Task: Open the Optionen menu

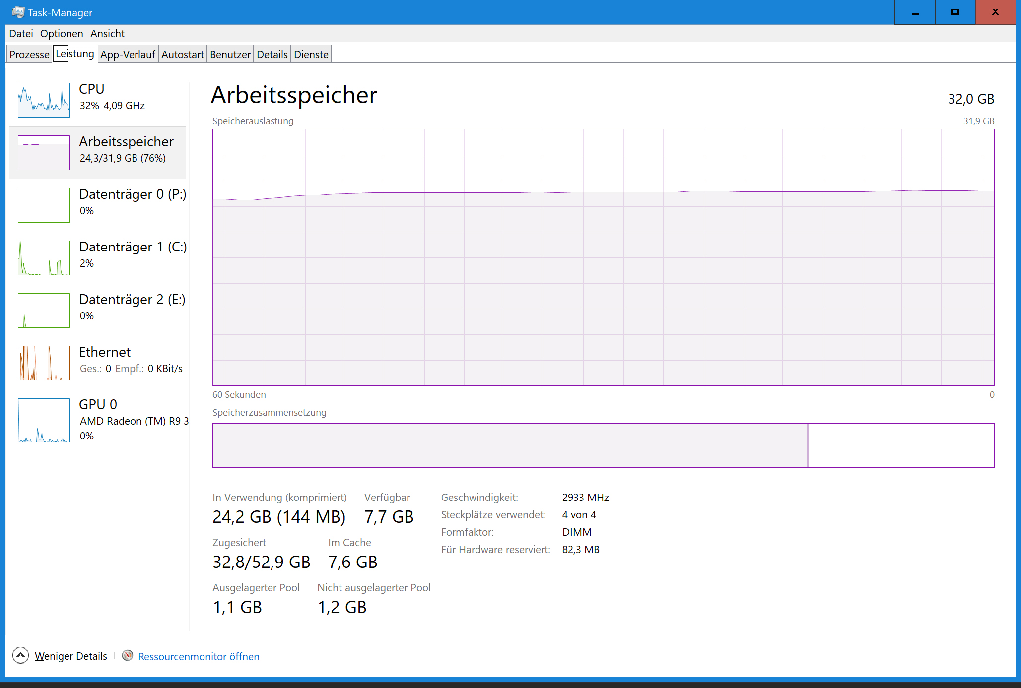Action: pos(62,34)
